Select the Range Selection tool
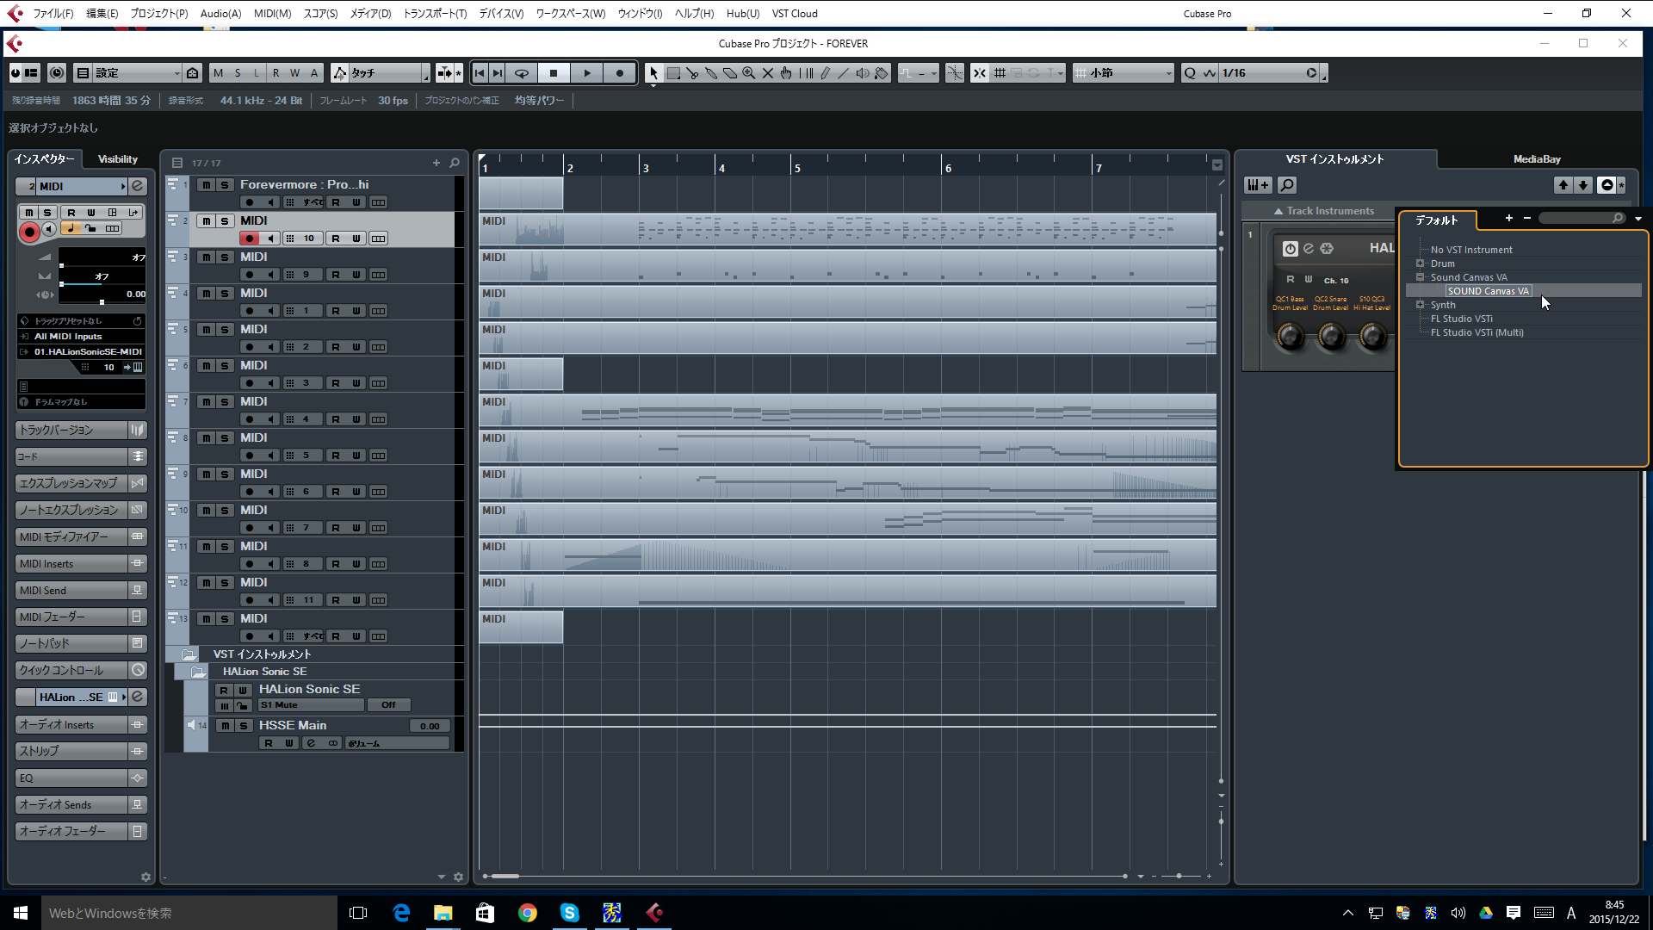 coord(673,73)
